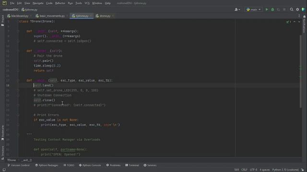Screen dimensions: 307x172
Task: Place cursor on the self.close() line
Action: 45,100
